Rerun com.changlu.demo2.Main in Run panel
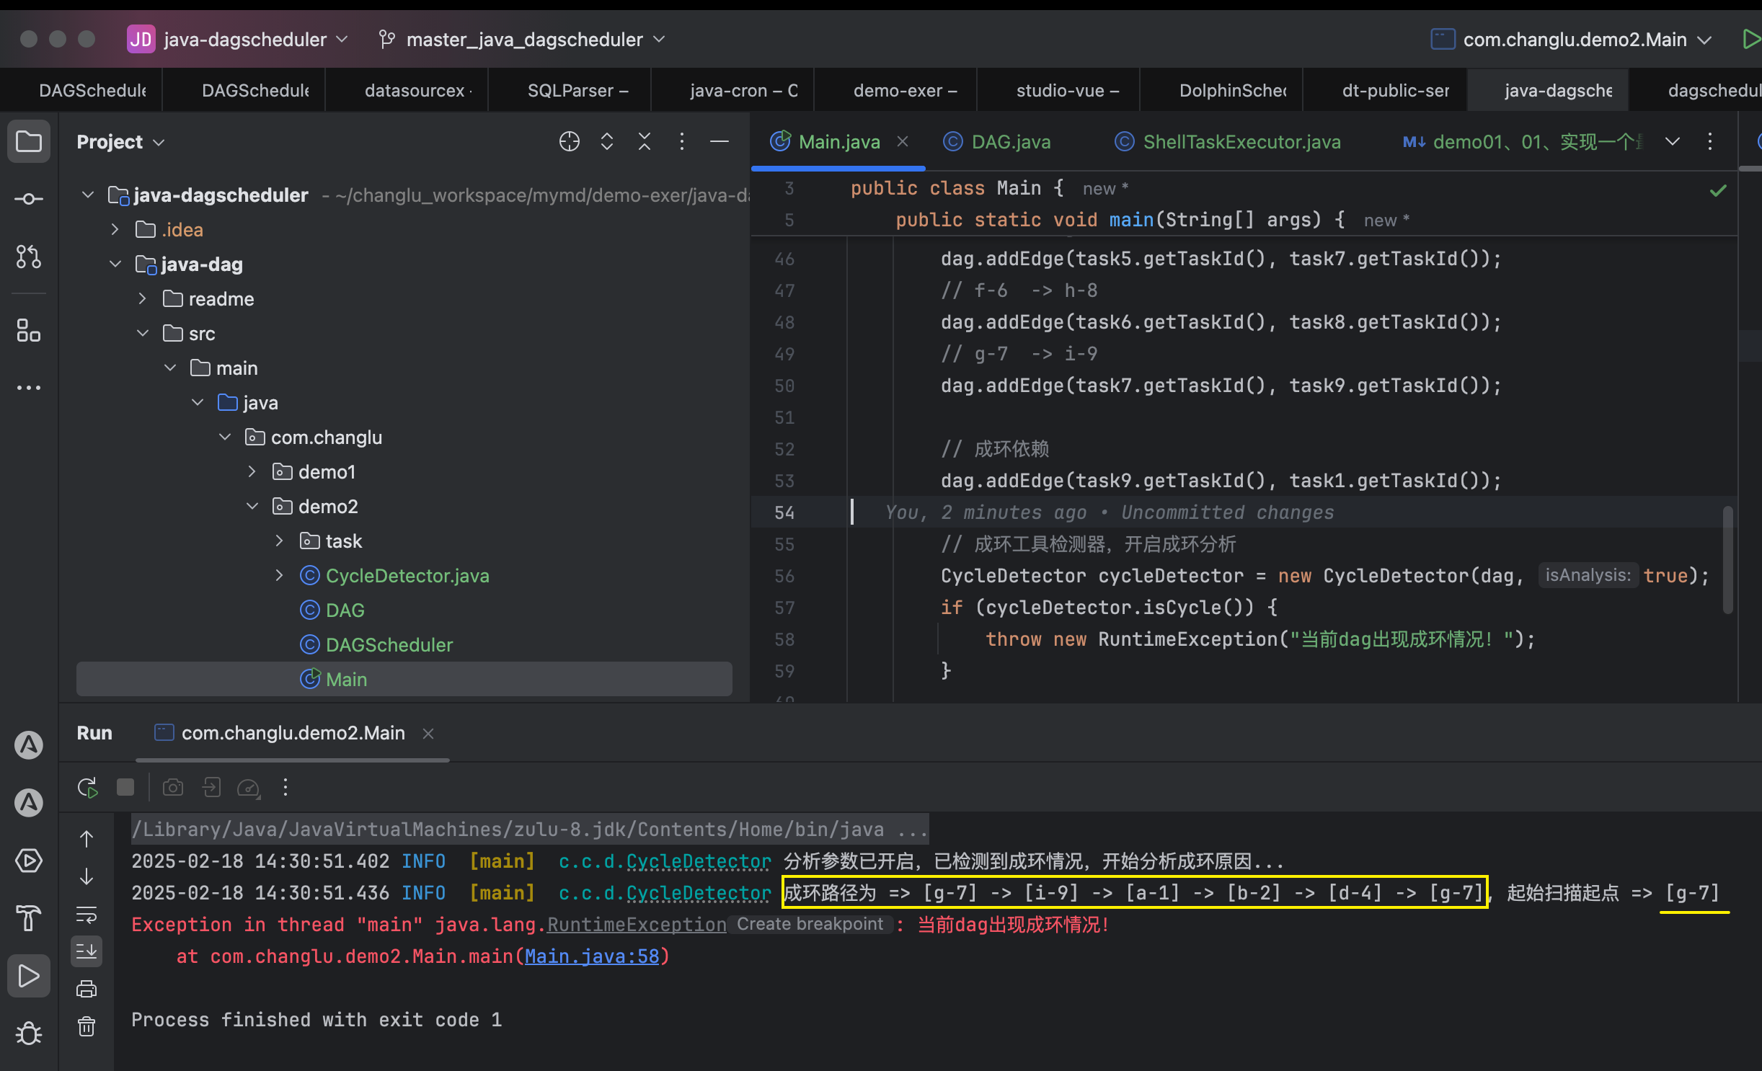This screenshot has width=1762, height=1071. click(x=88, y=787)
